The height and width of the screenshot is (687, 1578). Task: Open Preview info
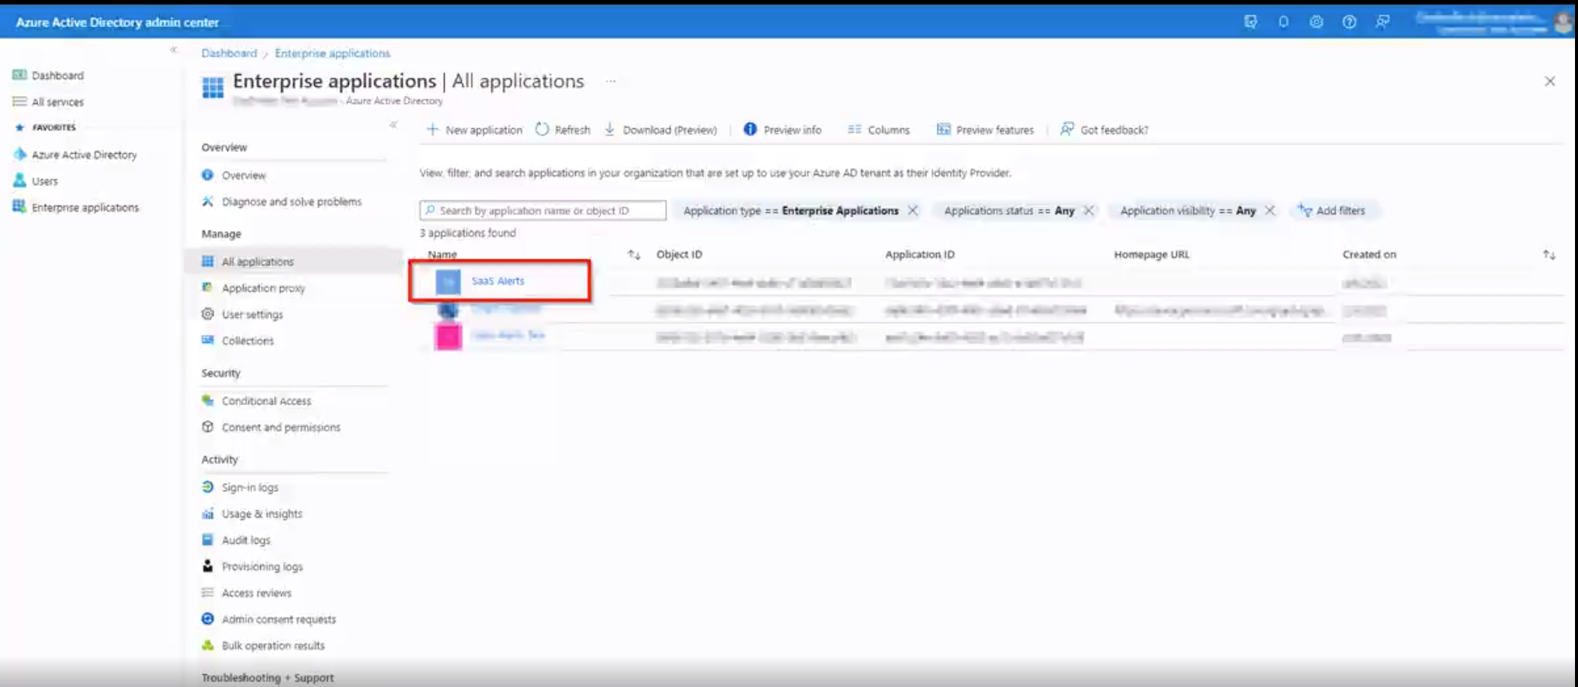pyautogui.click(x=782, y=130)
